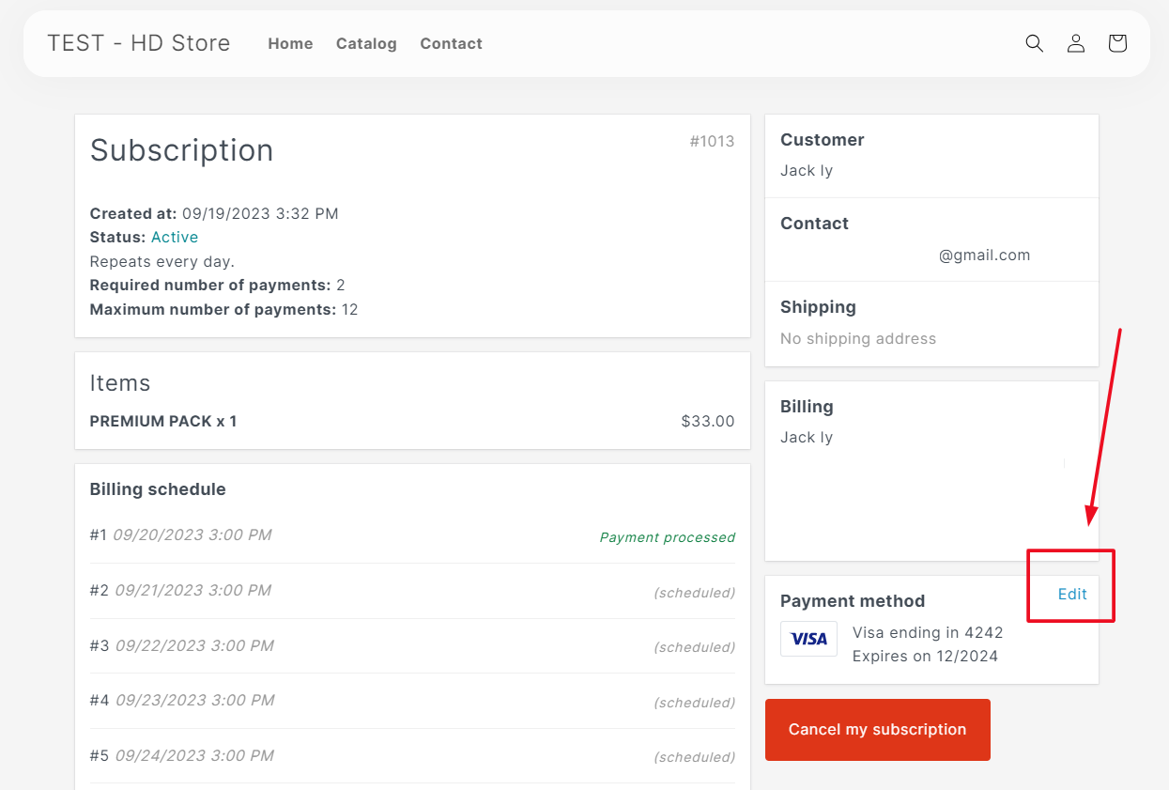The height and width of the screenshot is (790, 1169).
Task: Go to the Home menu item
Action: (290, 43)
